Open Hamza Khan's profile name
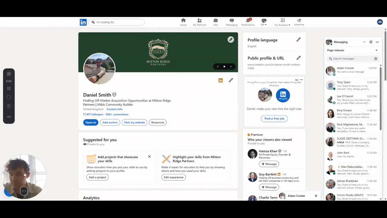Screen dimensions: 387x218 point(268,151)
